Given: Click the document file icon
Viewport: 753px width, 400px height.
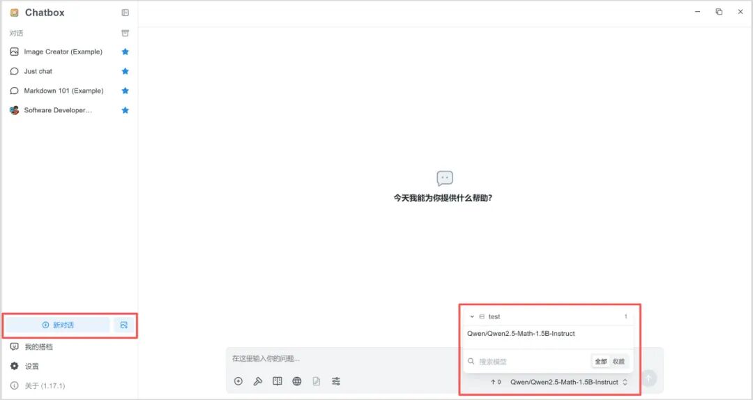Looking at the screenshot, I should click(x=317, y=381).
